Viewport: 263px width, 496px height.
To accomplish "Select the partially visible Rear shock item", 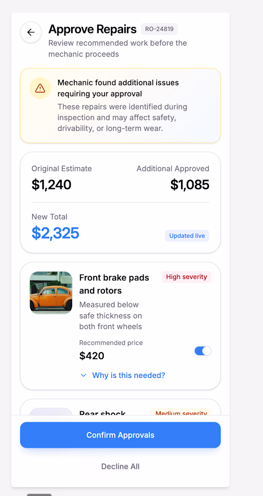I will pos(120,407).
